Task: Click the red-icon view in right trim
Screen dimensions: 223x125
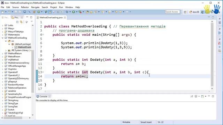Action: point(220,43)
